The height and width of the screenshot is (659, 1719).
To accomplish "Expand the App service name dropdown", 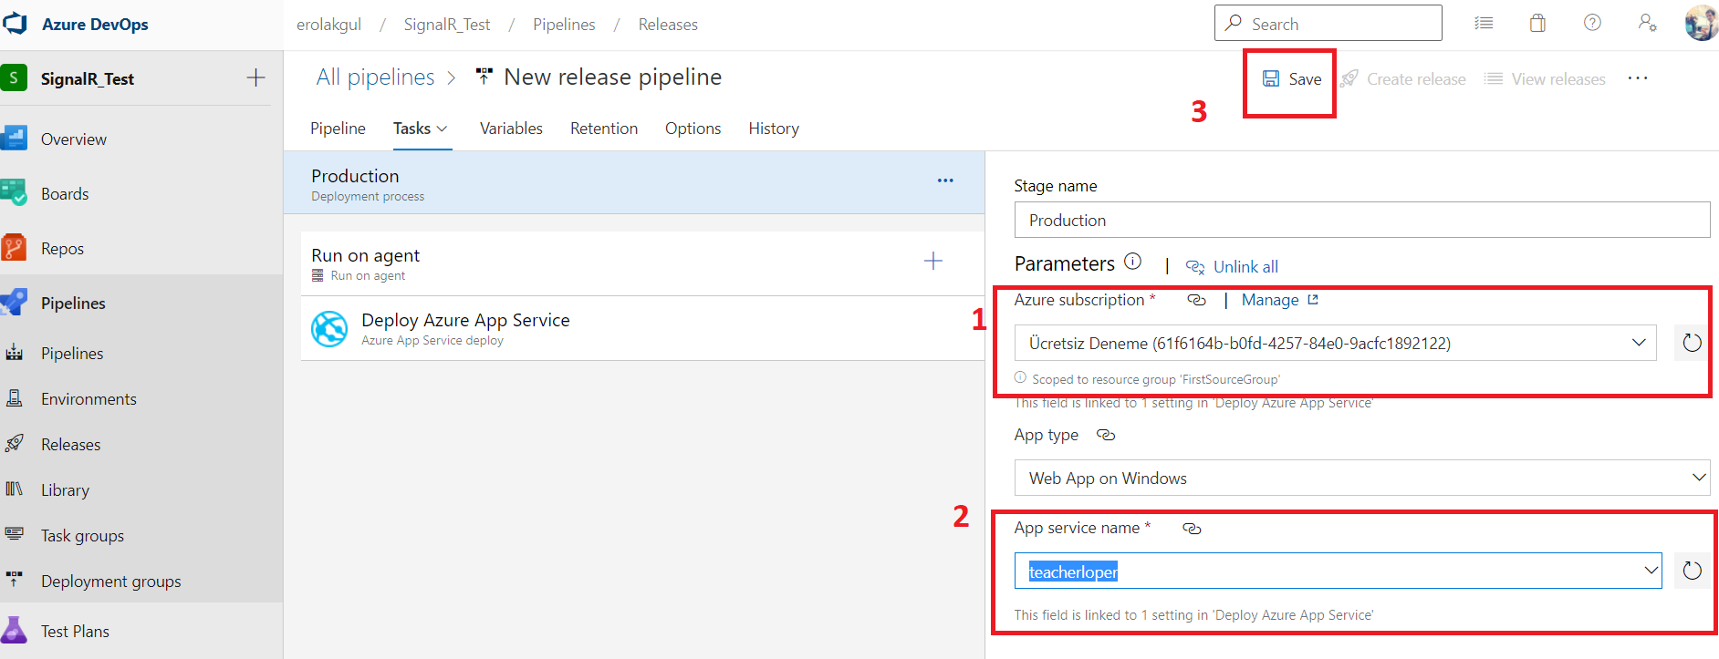I will coord(1650,571).
